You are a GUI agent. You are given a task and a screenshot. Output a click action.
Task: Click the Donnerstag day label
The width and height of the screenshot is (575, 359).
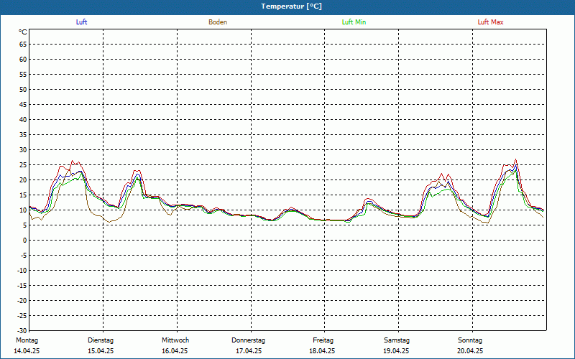248,340
